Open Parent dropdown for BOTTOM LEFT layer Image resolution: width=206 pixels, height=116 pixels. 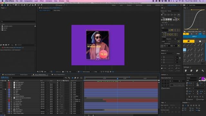77,84
